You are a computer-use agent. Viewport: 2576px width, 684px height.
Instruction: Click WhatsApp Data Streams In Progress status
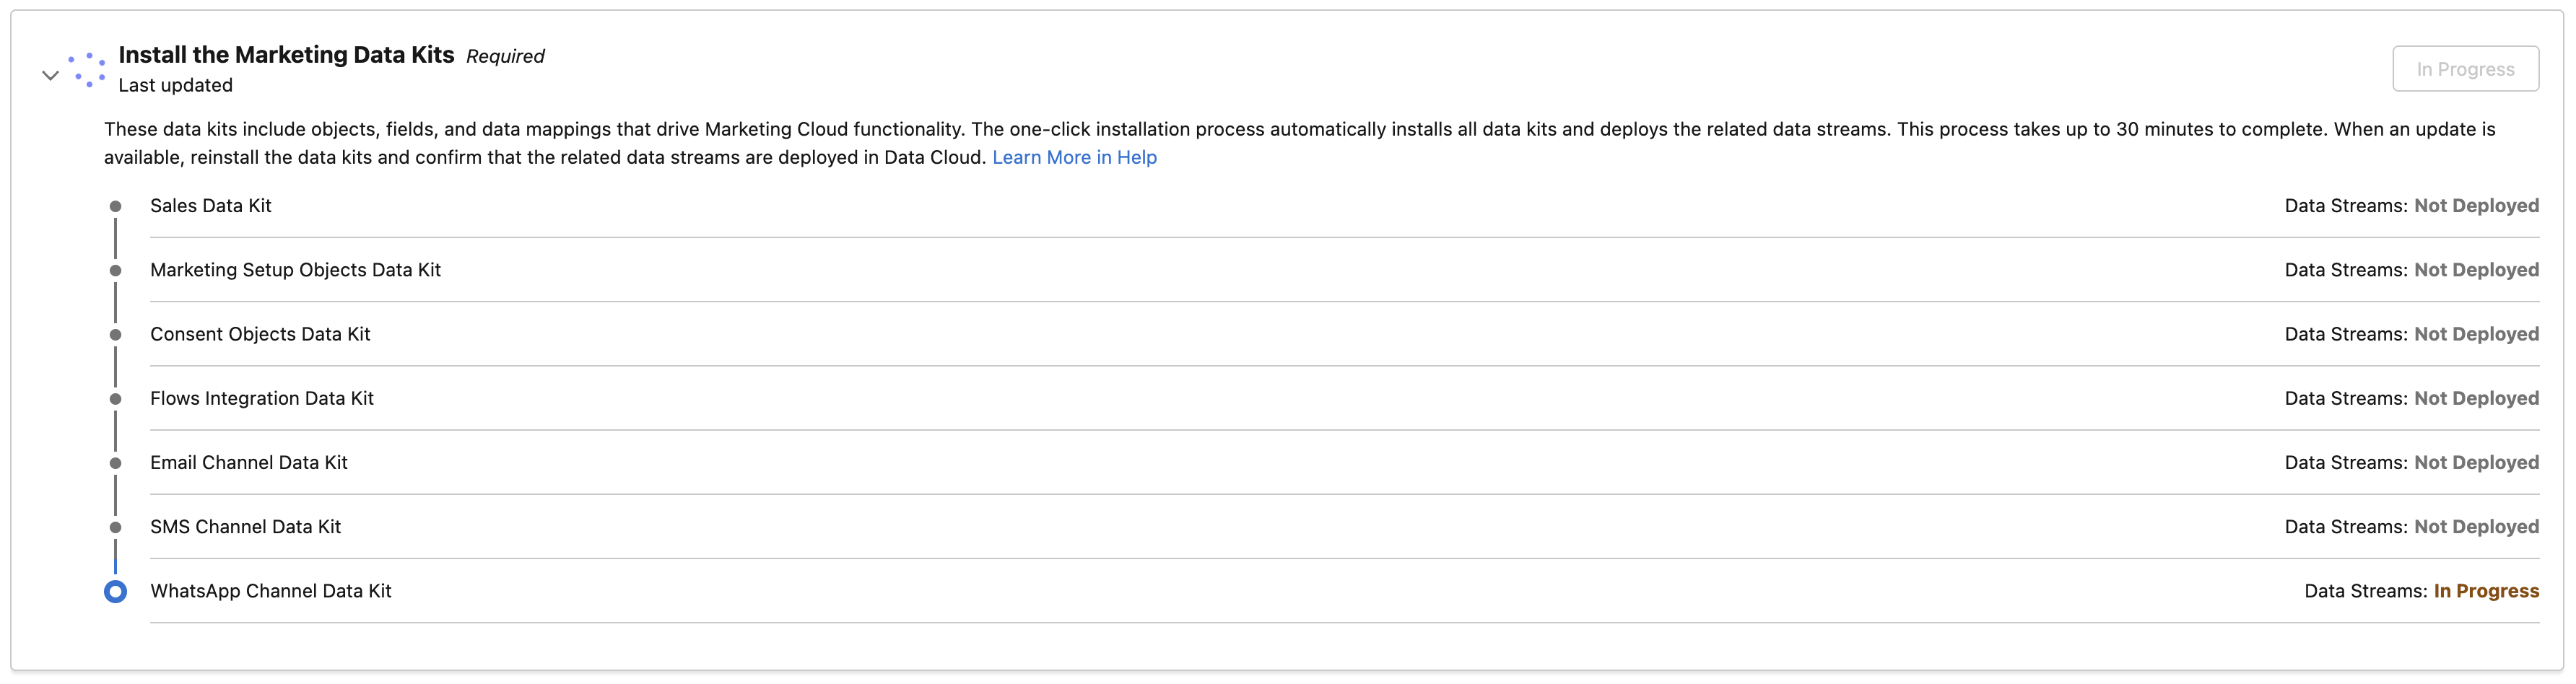pyautogui.click(x=2486, y=591)
